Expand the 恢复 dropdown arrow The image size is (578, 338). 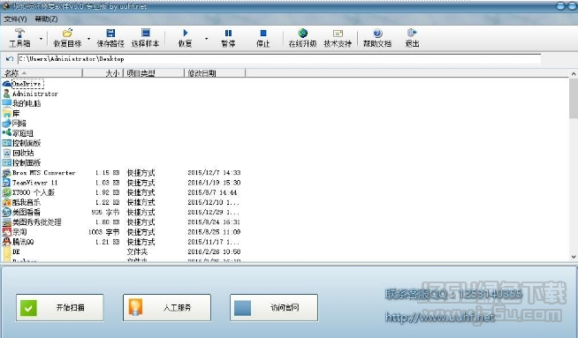click(x=207, y=38)
